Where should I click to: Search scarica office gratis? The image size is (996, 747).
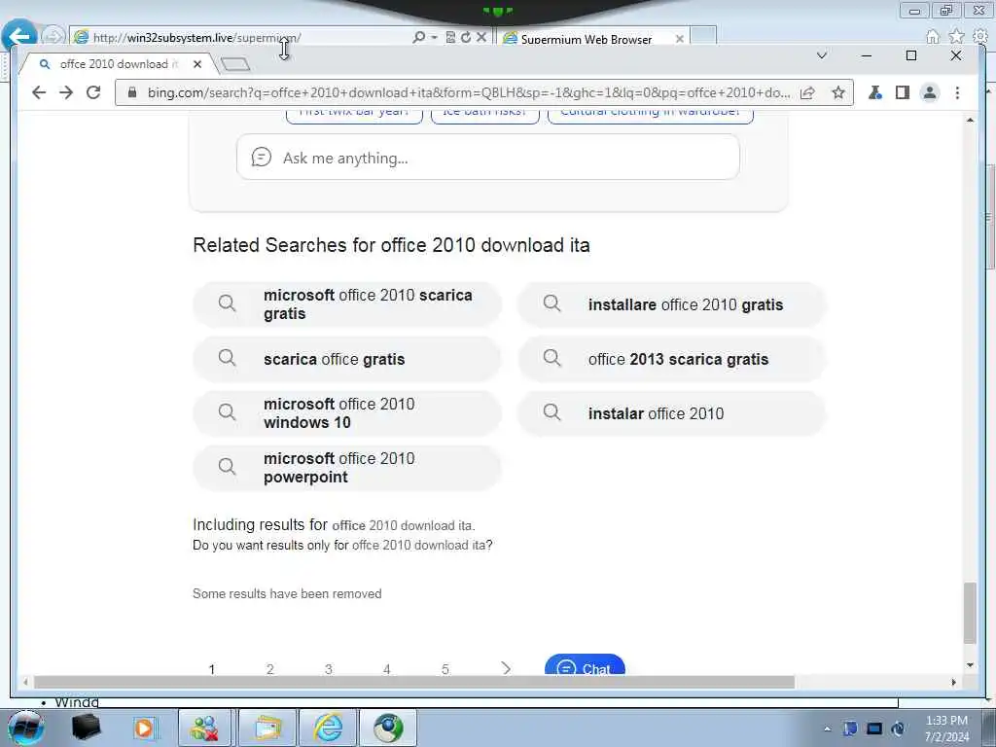(347, 359)
